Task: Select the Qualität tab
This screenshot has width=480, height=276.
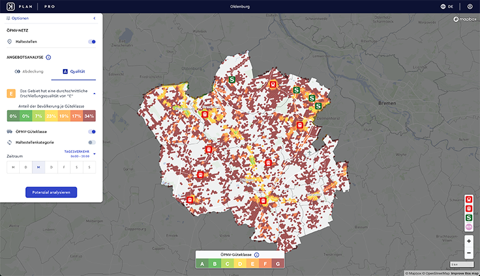Action: click(74, 71)
